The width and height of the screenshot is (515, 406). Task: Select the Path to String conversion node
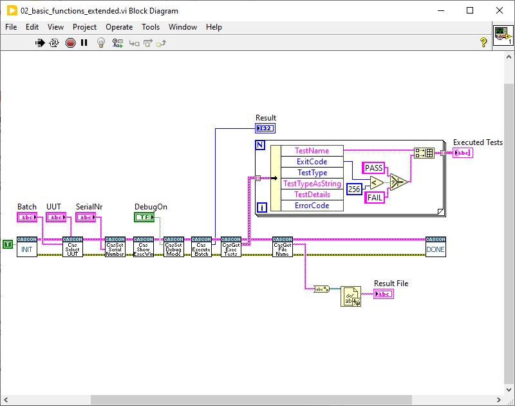[321, 289]
